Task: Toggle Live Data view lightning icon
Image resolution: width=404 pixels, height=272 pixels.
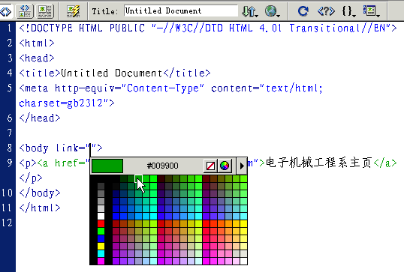Action: 73,11
